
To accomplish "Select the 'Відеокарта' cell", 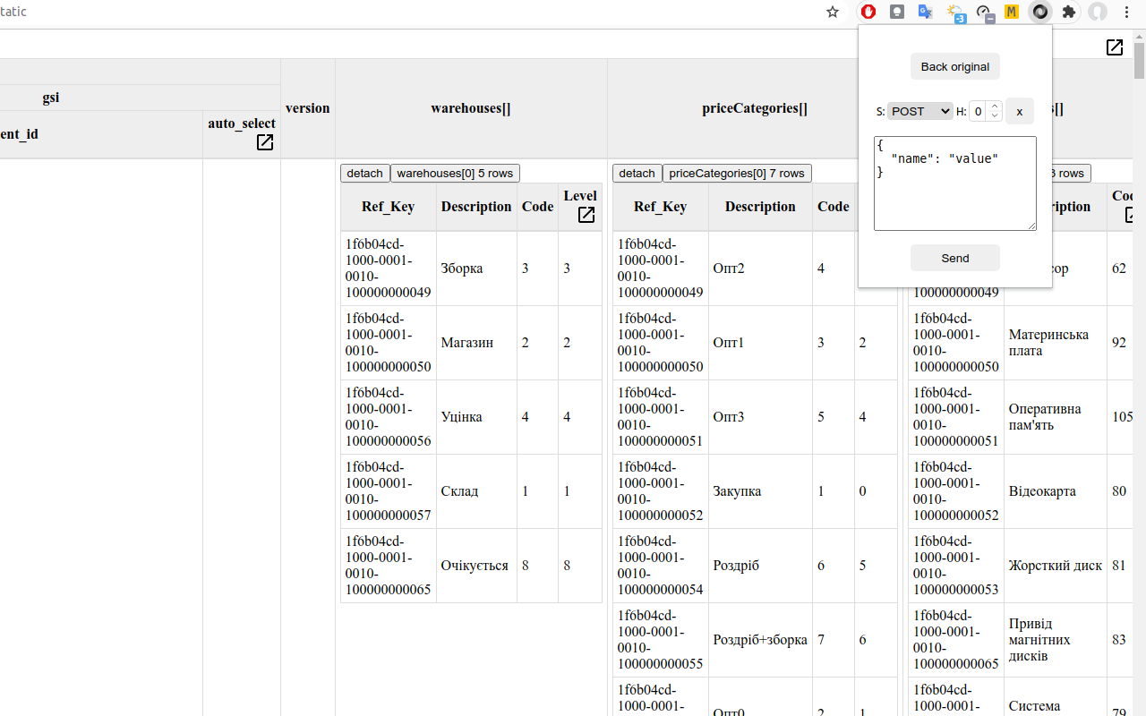I will 1056,491.
